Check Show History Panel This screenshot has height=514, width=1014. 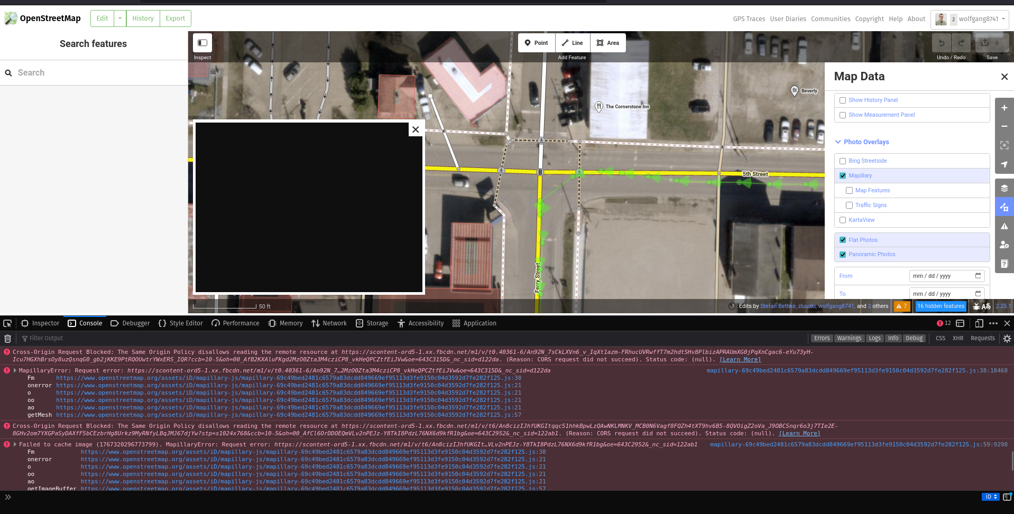tap(843, 100)
